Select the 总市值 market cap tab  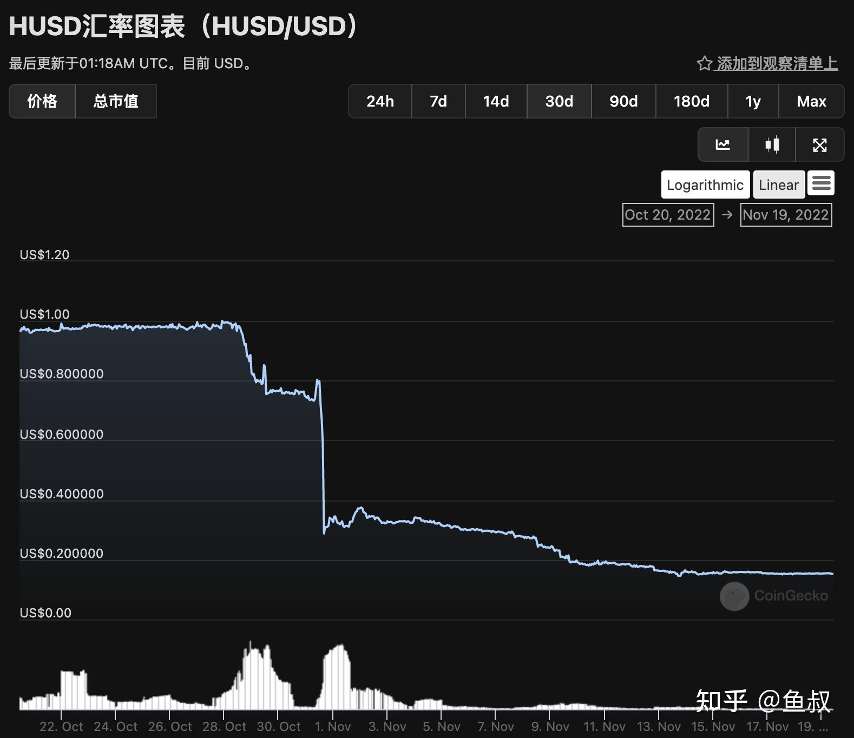point(116,101)
